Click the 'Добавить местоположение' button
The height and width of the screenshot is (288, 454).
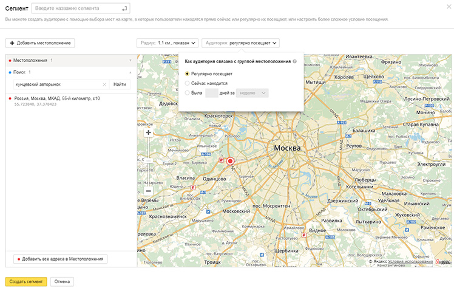[x=40, y=43]
